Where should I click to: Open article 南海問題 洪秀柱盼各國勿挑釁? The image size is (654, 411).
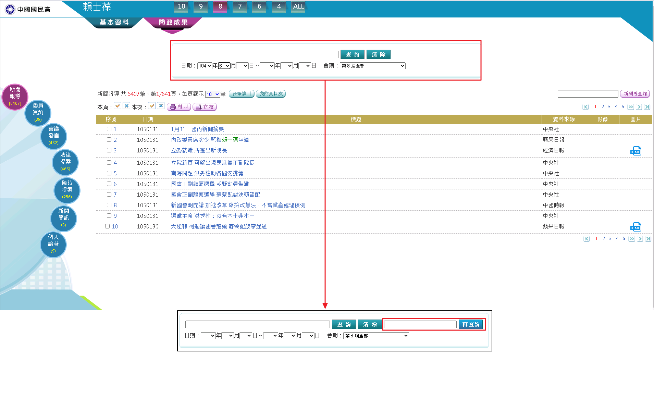[x=207, y=173]
